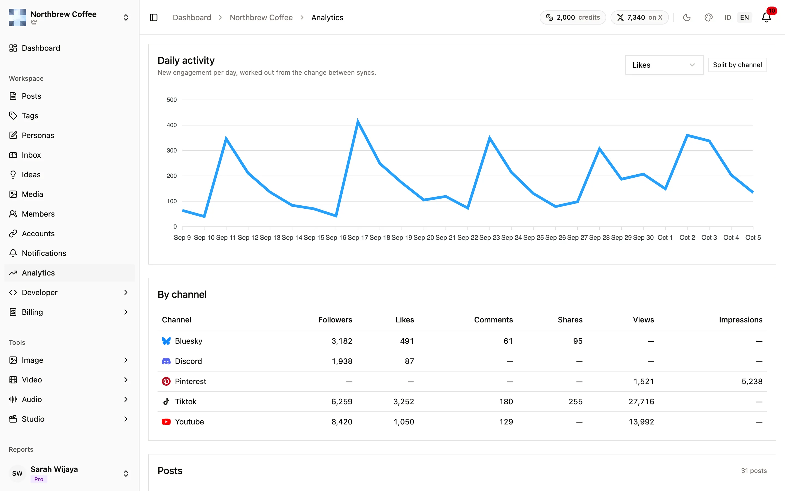Image resolution: width=785 pixels, height=491 pixels.
Task: Open Personas in the sidebar
Action: (x=70, y=135)
